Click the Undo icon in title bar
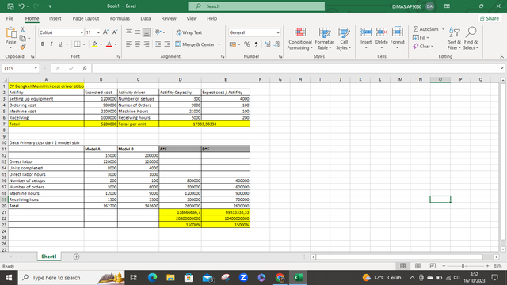The height and width of the screenshot is (285, 507). 21,6
